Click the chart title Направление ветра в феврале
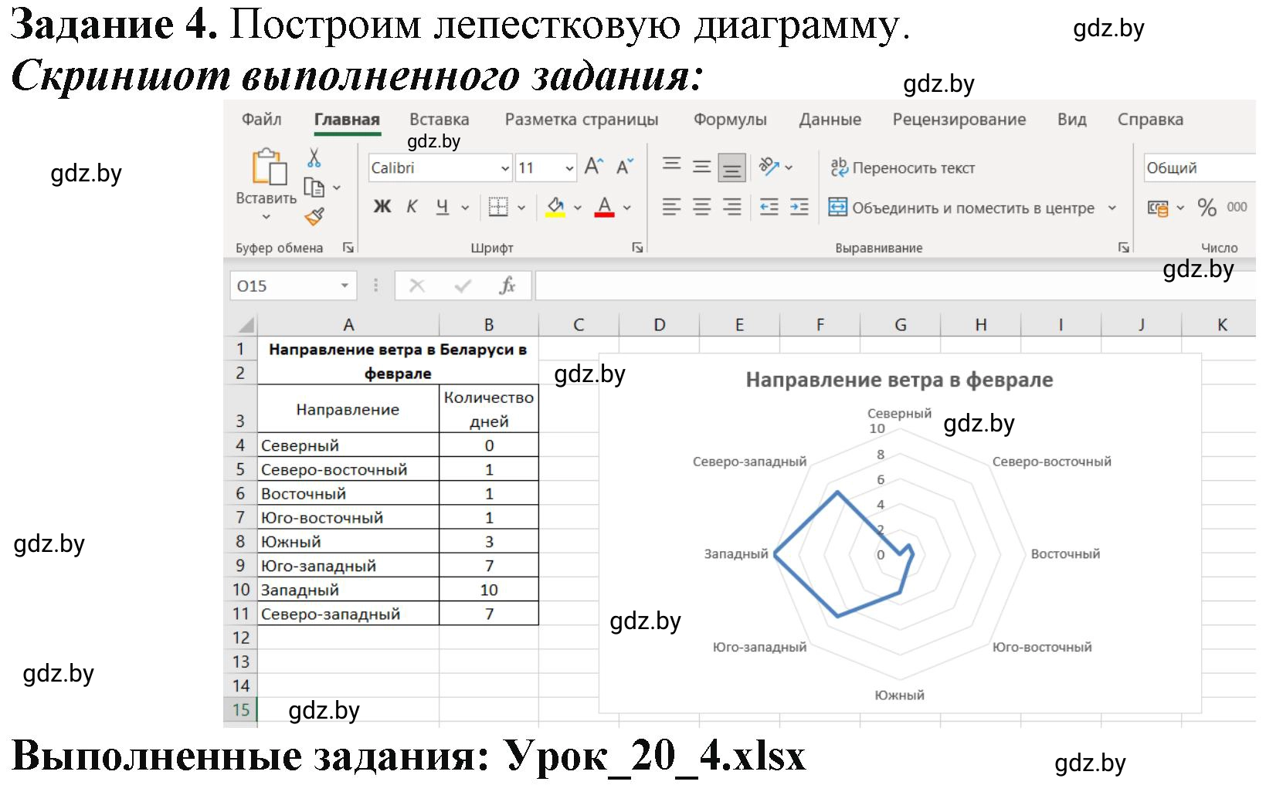 899,380
